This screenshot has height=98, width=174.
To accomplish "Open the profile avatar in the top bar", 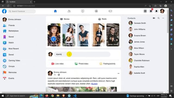I will 162,11.
